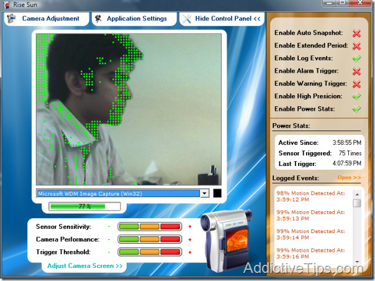Toggle Enable High Presicion green check
Viewport: 375px width, 281px height.
[356, 96]
